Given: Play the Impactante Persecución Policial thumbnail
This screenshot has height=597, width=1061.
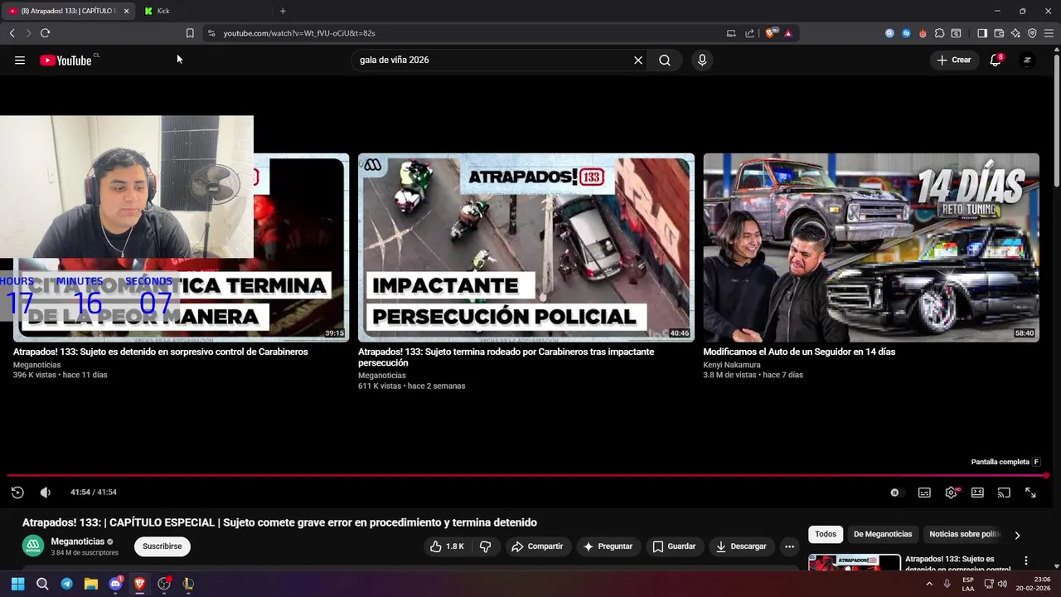Looking at the screenshot, I should coord(526,247).
